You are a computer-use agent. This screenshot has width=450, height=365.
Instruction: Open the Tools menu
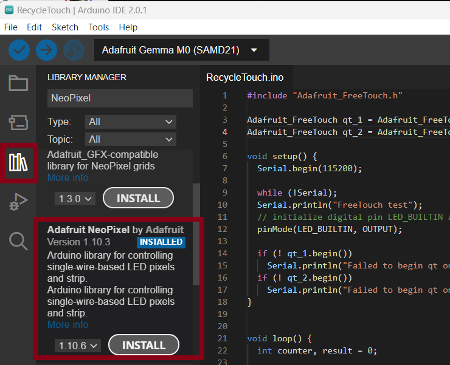[99, 27]
